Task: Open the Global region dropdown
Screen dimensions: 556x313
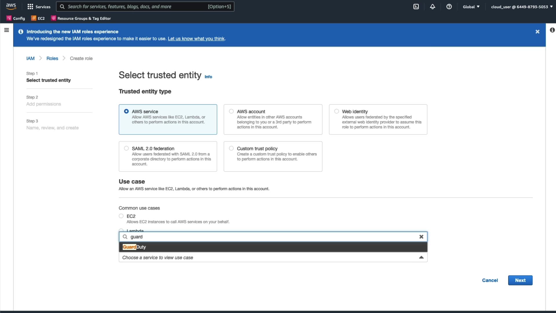Action: [471, 7]
